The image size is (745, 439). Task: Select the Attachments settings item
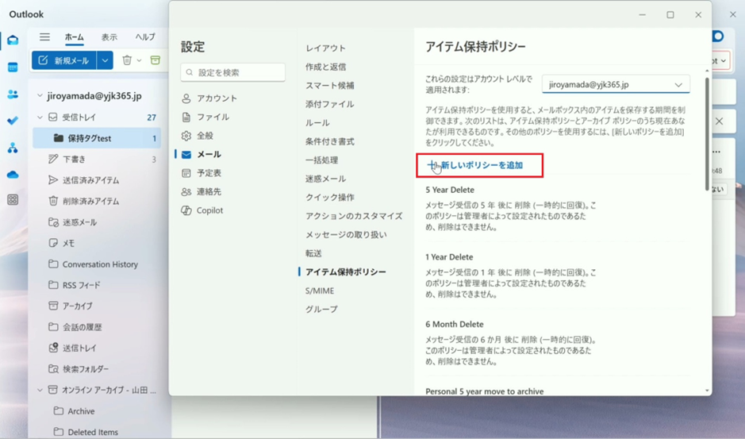click(x=330, y=104)
